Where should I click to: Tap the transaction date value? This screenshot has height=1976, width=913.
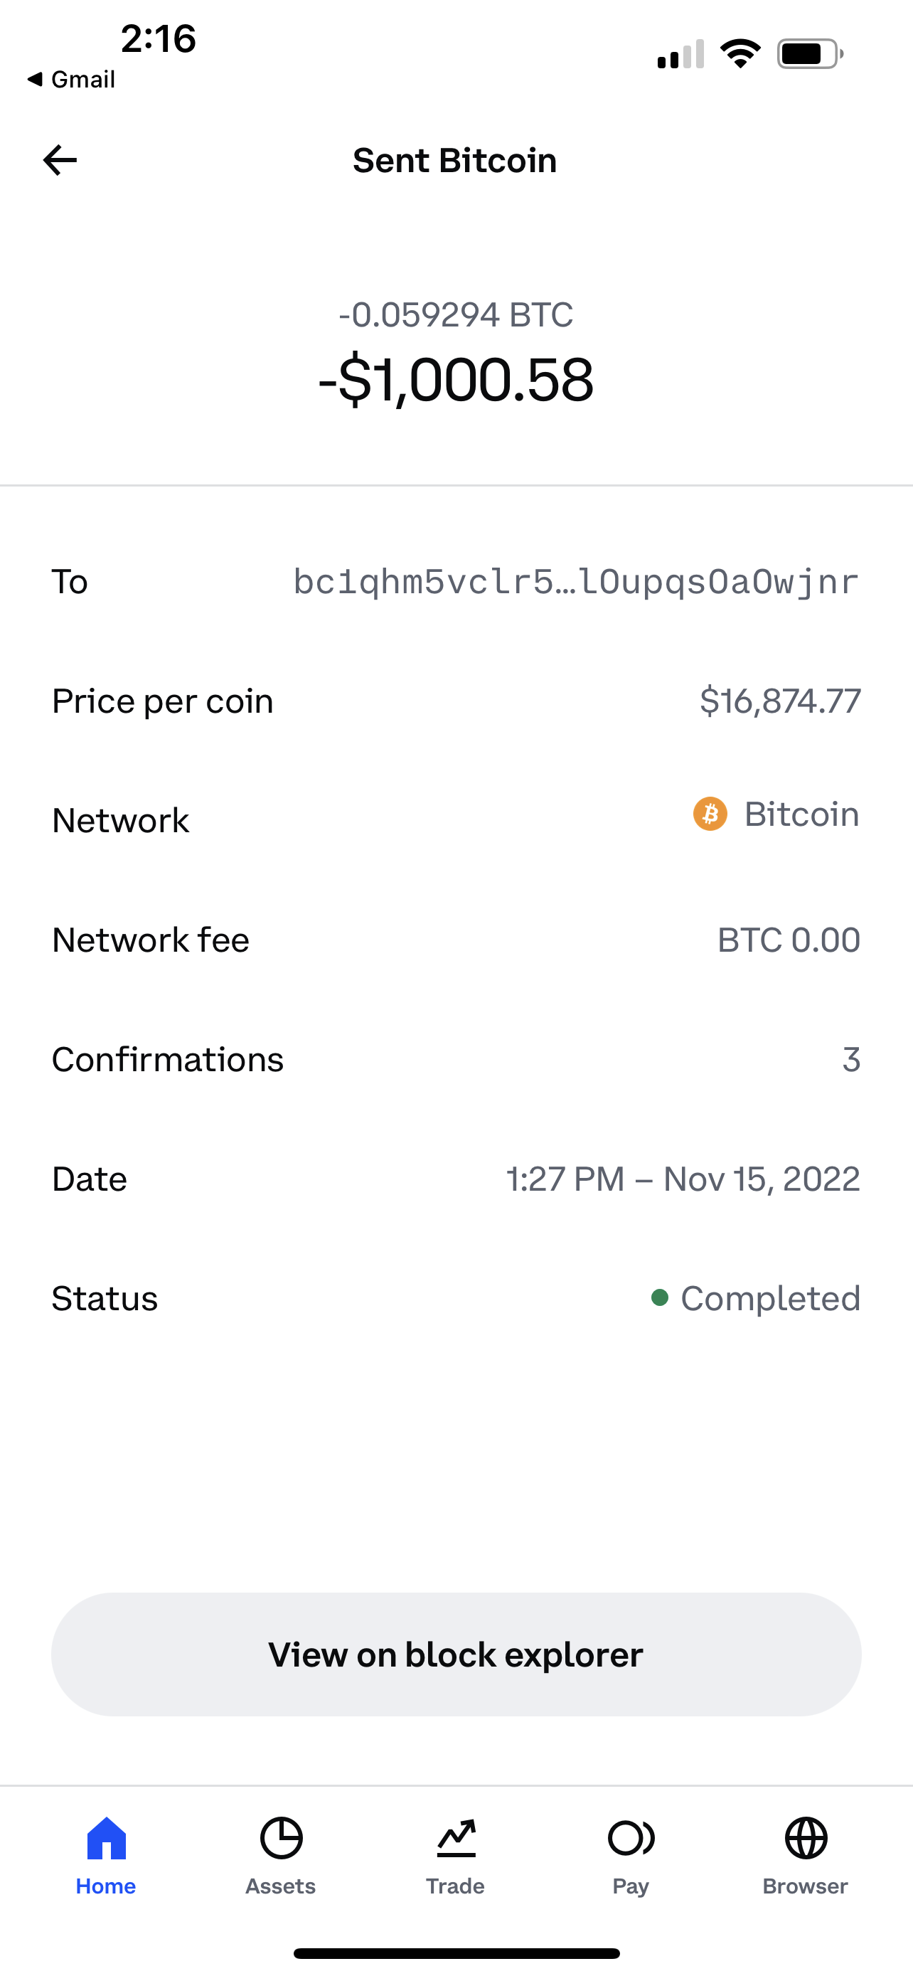[683, 1179]
